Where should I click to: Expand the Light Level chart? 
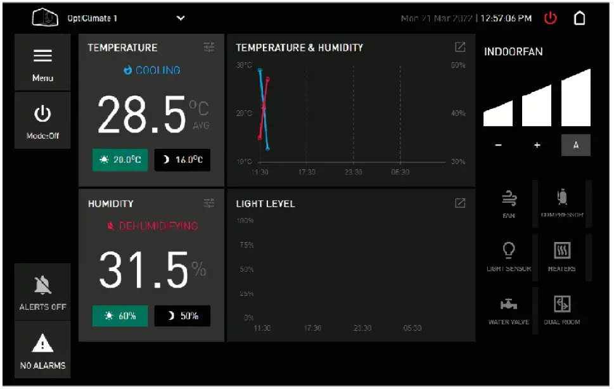click(x=460, y=203)
